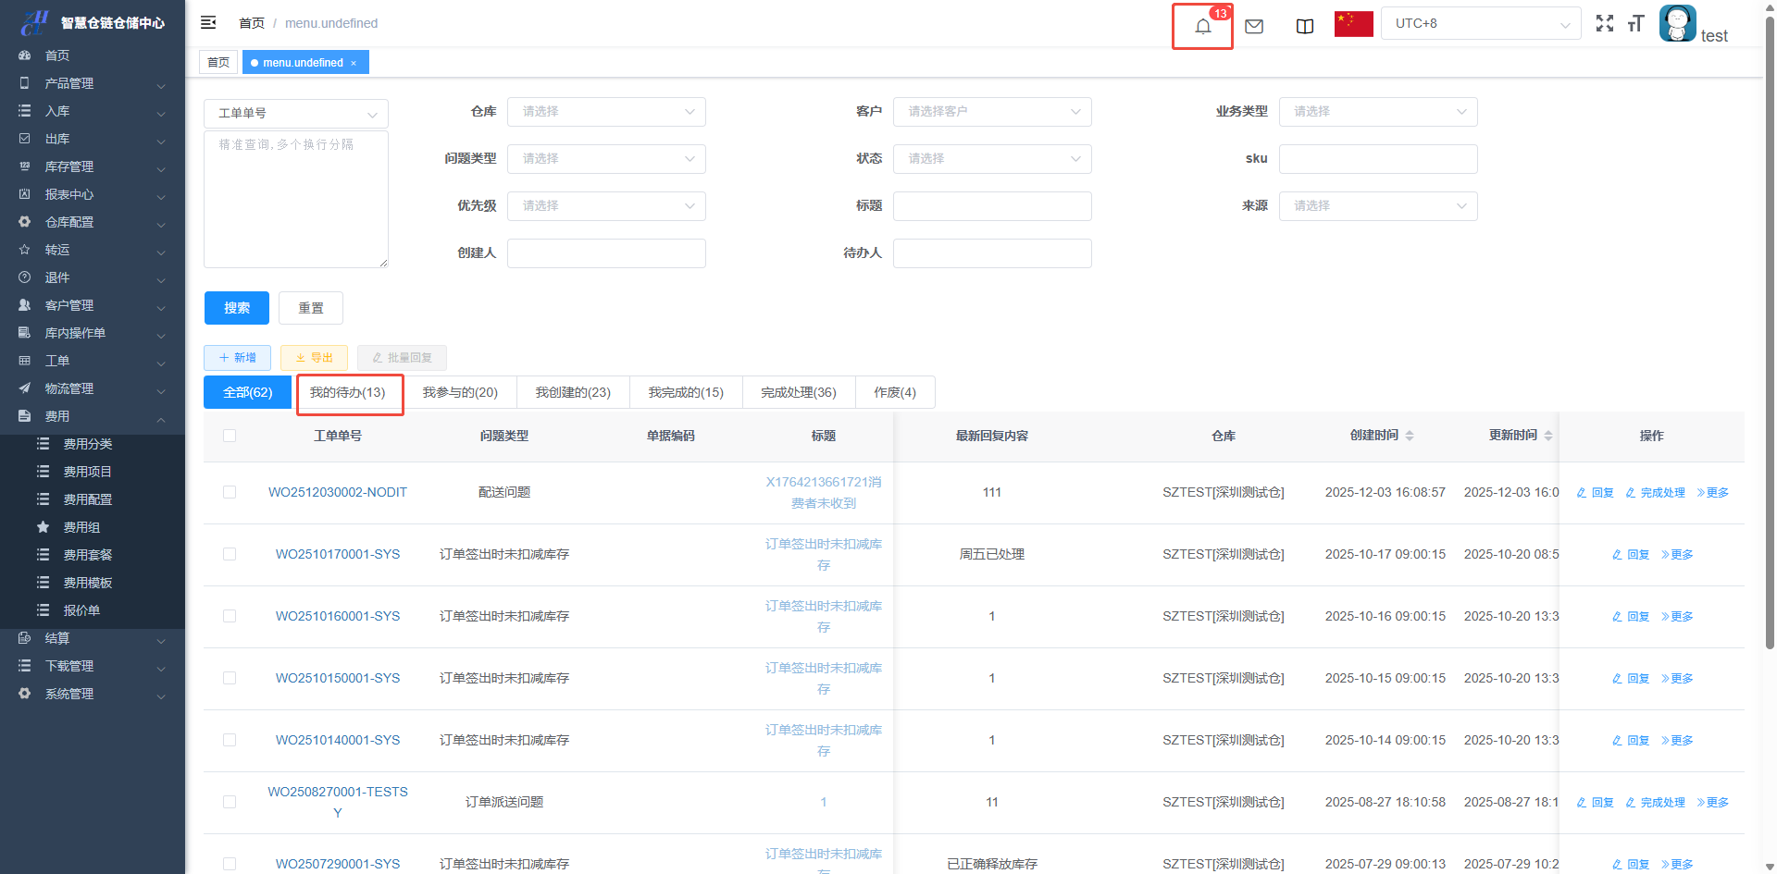Click the test user avatar
The height and width of the screenshot is (874, 1777).
click(1677, 24)
